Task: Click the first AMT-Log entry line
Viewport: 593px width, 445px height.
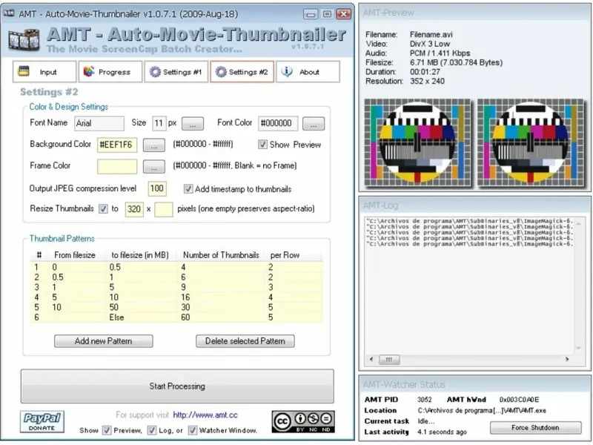Action: [470, 220]
